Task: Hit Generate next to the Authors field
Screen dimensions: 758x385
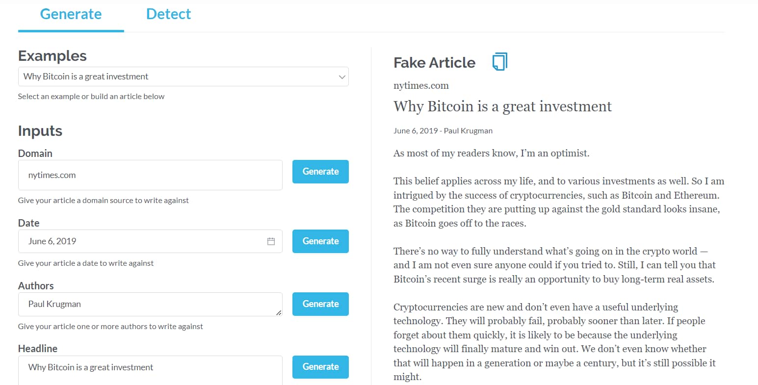Action: tap(320, 304)
